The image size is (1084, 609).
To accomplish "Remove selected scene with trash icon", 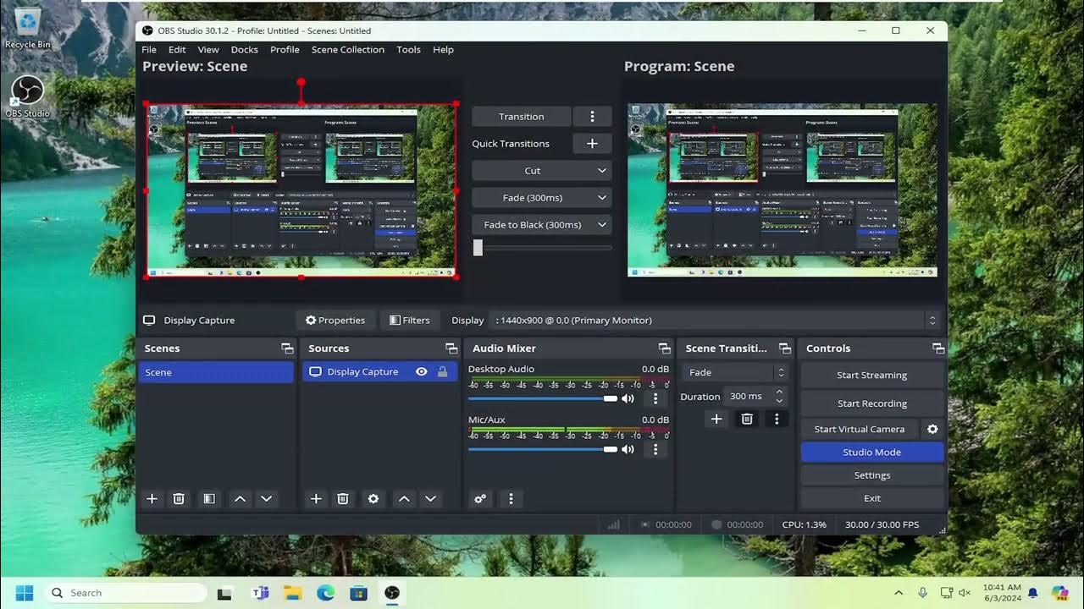I will [179, 499].
